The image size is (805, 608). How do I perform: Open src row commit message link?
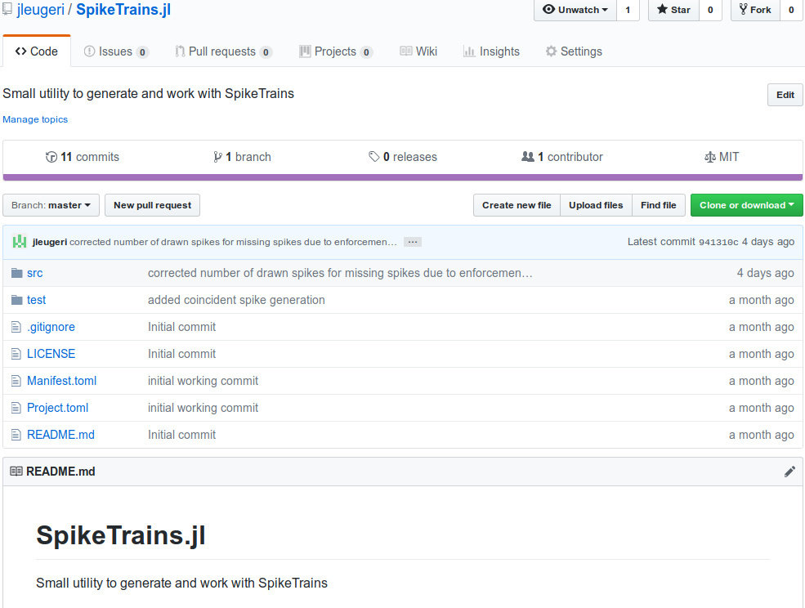point(340,273)
